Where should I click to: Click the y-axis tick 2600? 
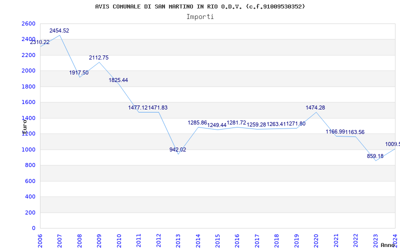(x=28, y=23)
